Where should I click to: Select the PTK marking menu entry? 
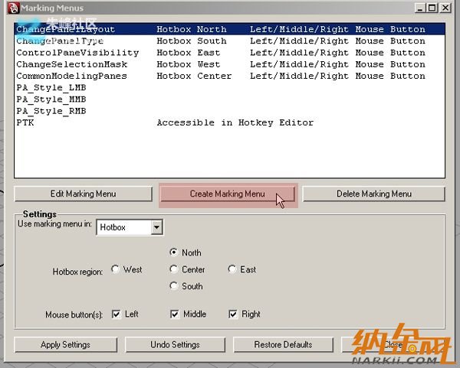tap(25, 122)
